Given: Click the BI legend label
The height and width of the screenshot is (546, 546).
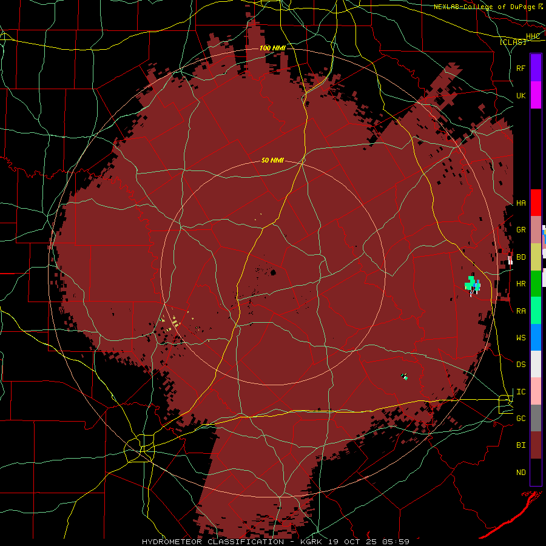Looking at the screenshot, I should [521, 445].
